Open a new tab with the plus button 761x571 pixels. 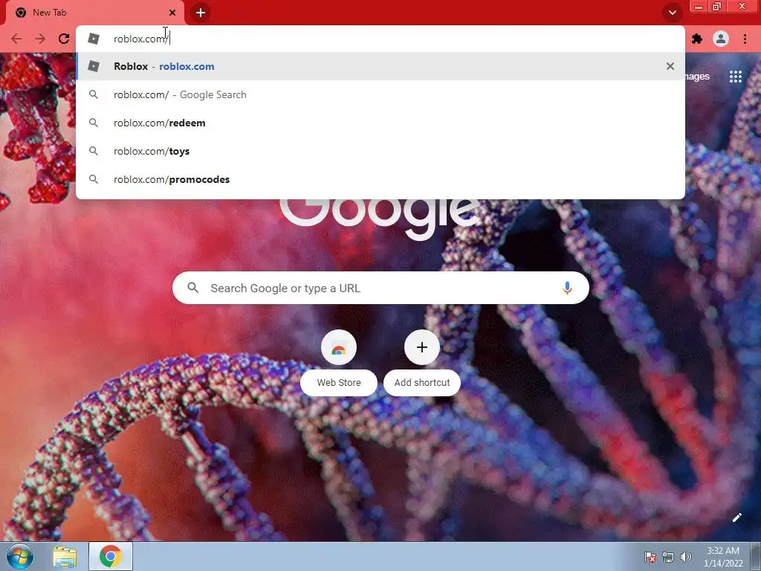[x=201, y=13]
